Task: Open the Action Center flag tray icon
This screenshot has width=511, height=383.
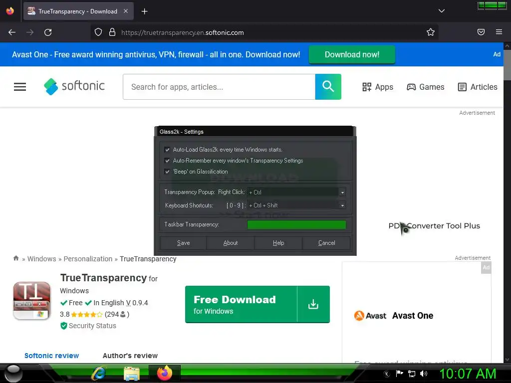Action: [400, 373]
